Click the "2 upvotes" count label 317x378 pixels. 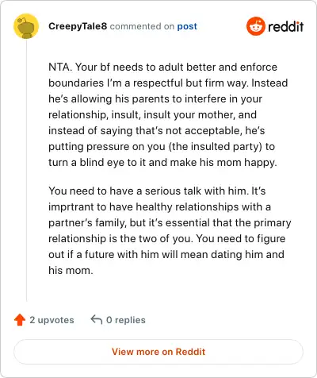point(52,320)
